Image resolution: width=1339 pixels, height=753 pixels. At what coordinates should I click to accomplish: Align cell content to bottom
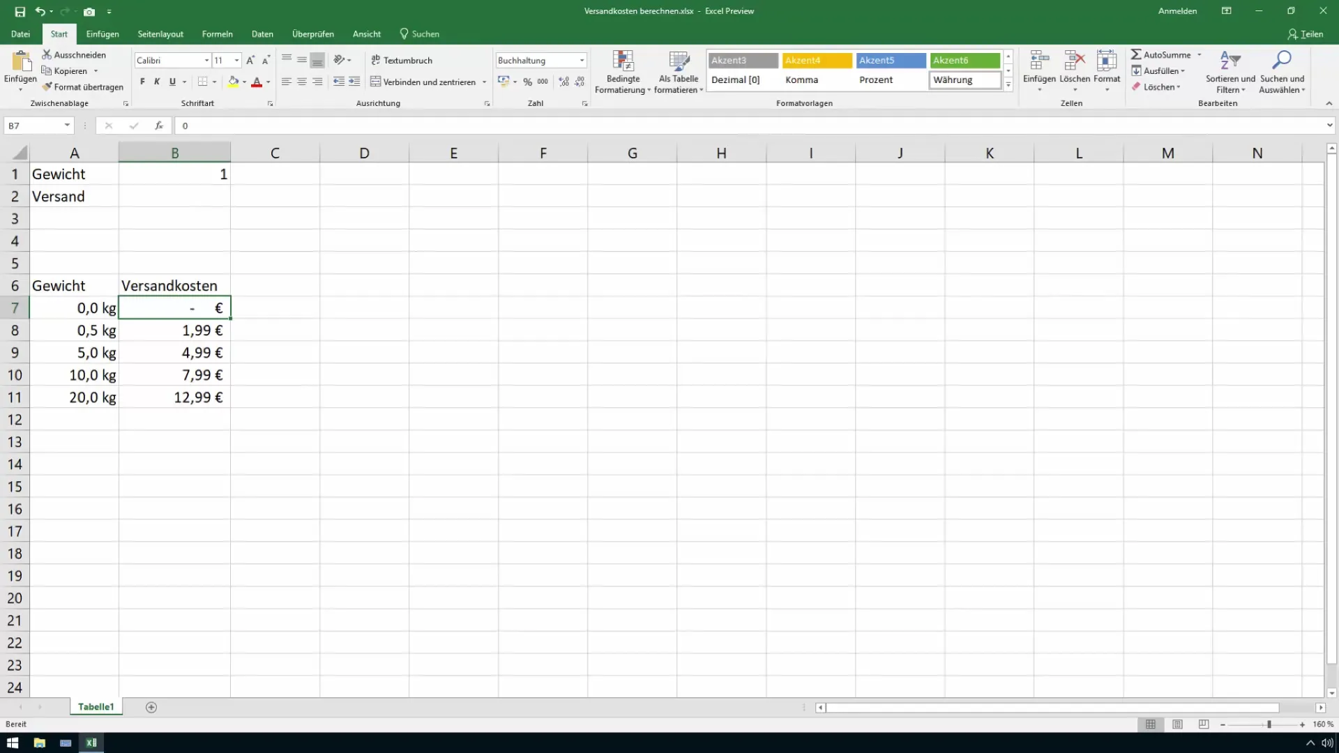[x=317, y=60]
